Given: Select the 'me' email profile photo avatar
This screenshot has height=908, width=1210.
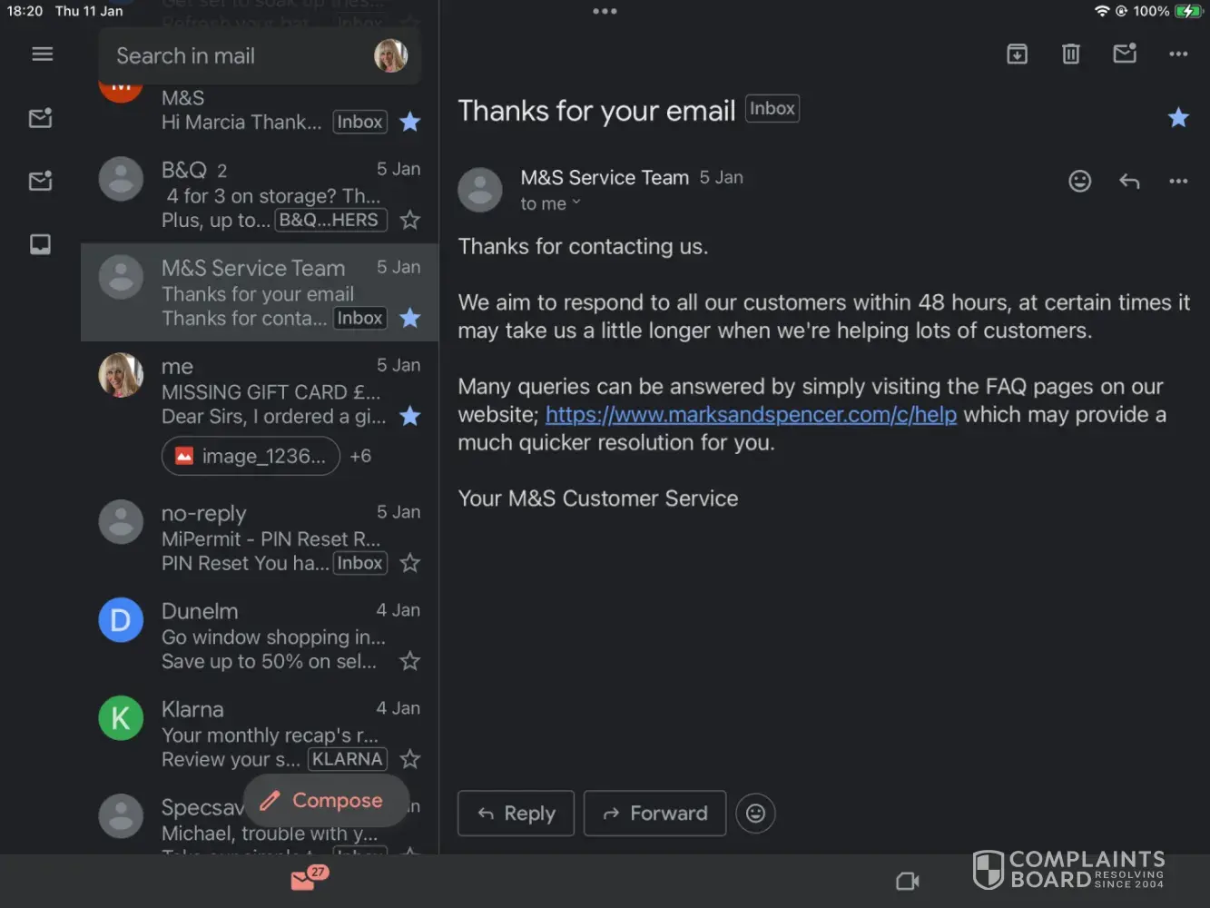Looking at the screenshot, I should pyautogui.click(x=121, y=375).
